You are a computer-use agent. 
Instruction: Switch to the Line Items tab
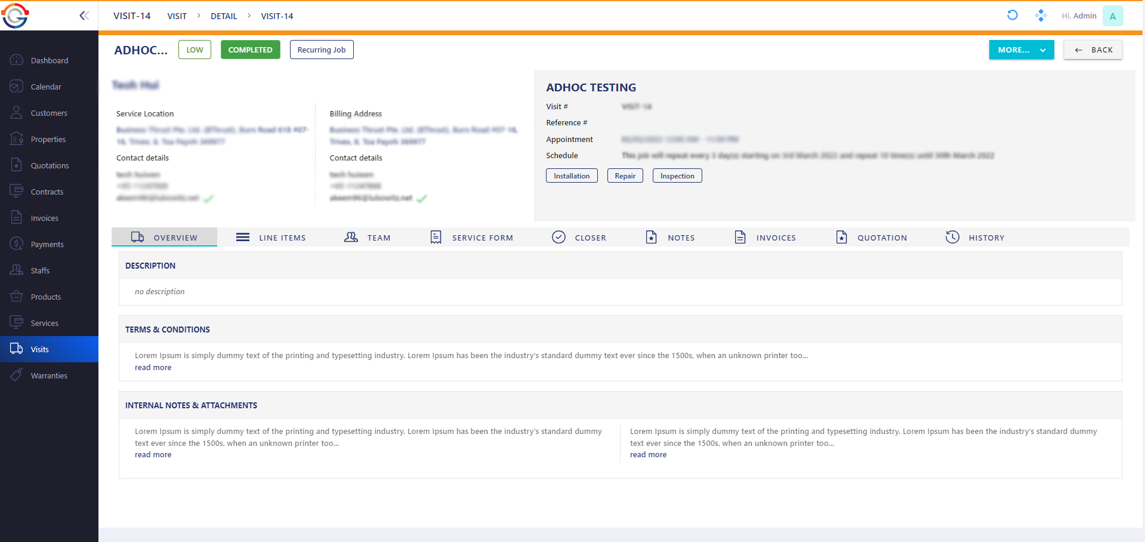coord(271,238)
